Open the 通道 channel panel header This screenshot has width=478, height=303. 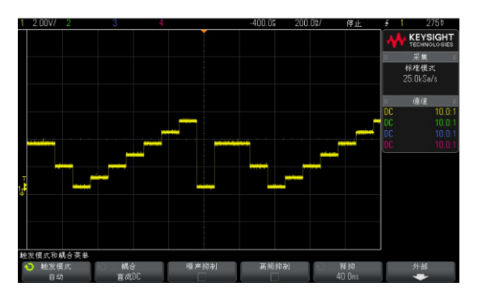coord(421,101)
